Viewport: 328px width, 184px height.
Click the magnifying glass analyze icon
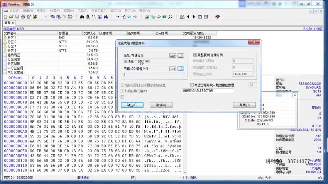tap(171, 17)
